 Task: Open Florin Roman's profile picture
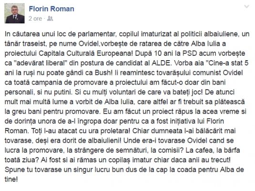click(15, 13)
